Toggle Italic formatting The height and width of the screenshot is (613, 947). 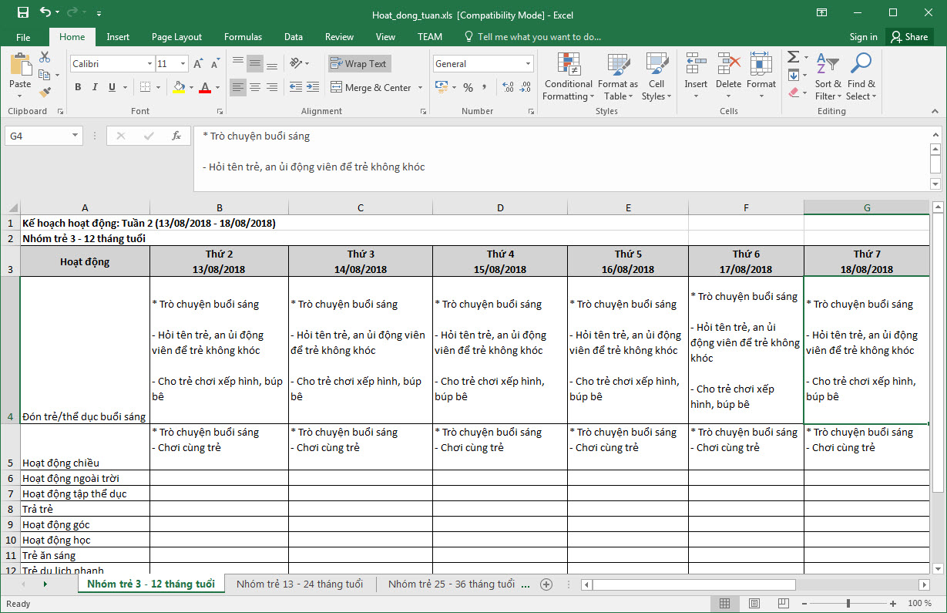click(95, 88)
